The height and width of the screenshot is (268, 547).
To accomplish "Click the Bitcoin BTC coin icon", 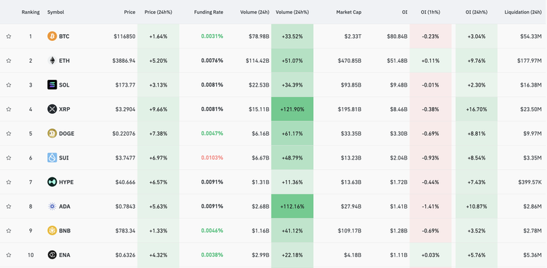I will [52, 36].
